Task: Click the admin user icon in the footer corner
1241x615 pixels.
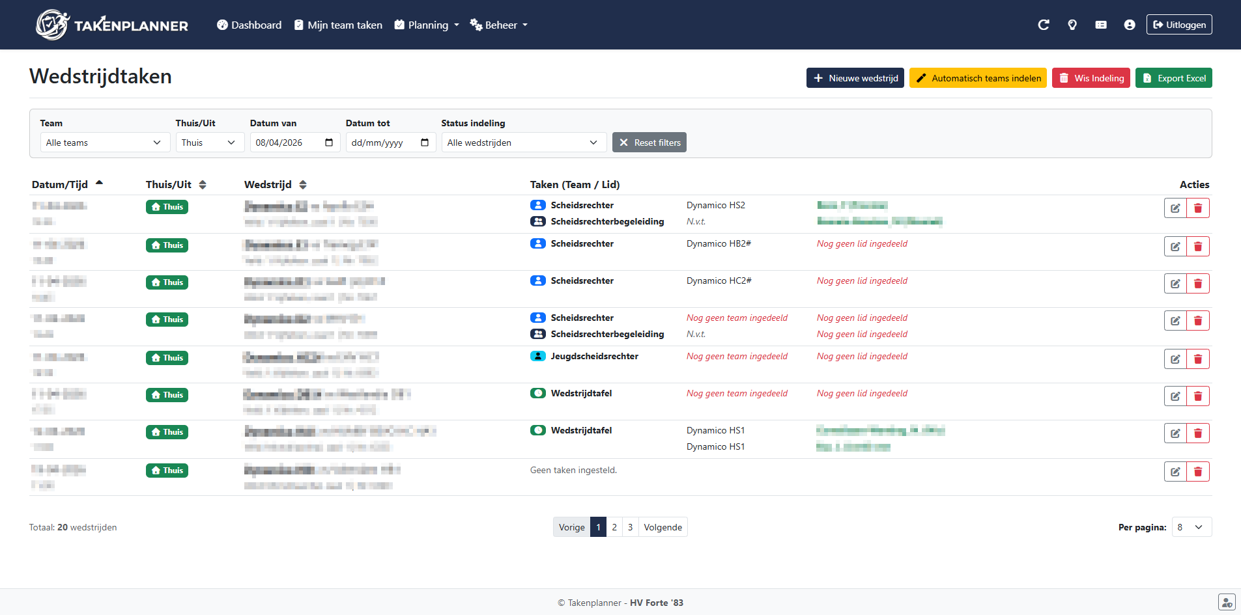Action: (1226, 602)
